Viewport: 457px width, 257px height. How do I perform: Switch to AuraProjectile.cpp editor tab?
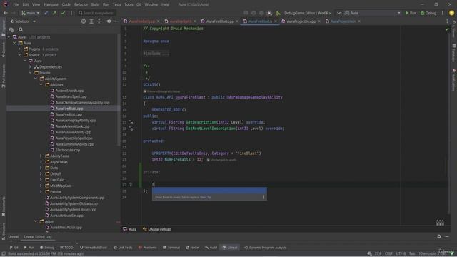[301, 21]
